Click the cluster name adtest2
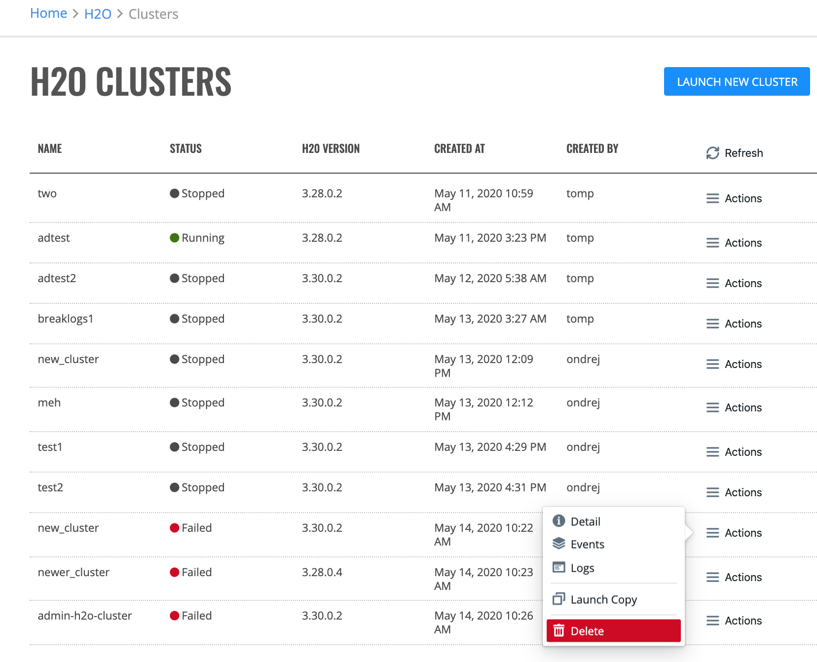Screen dimensions: 817x662 click(x=57, y=278)
